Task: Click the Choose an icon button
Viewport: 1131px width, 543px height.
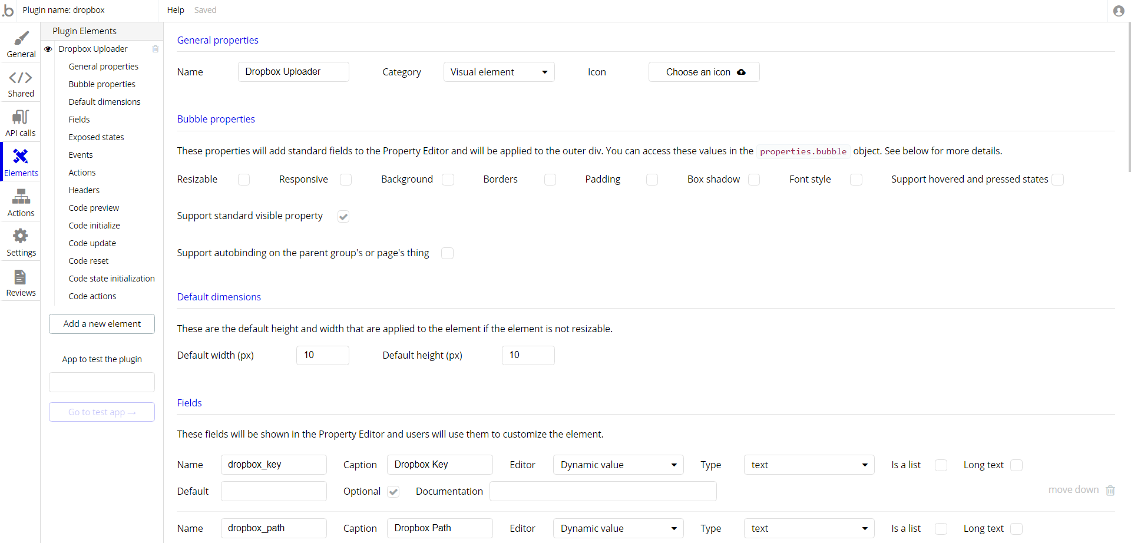Action: tap(704, 72)
